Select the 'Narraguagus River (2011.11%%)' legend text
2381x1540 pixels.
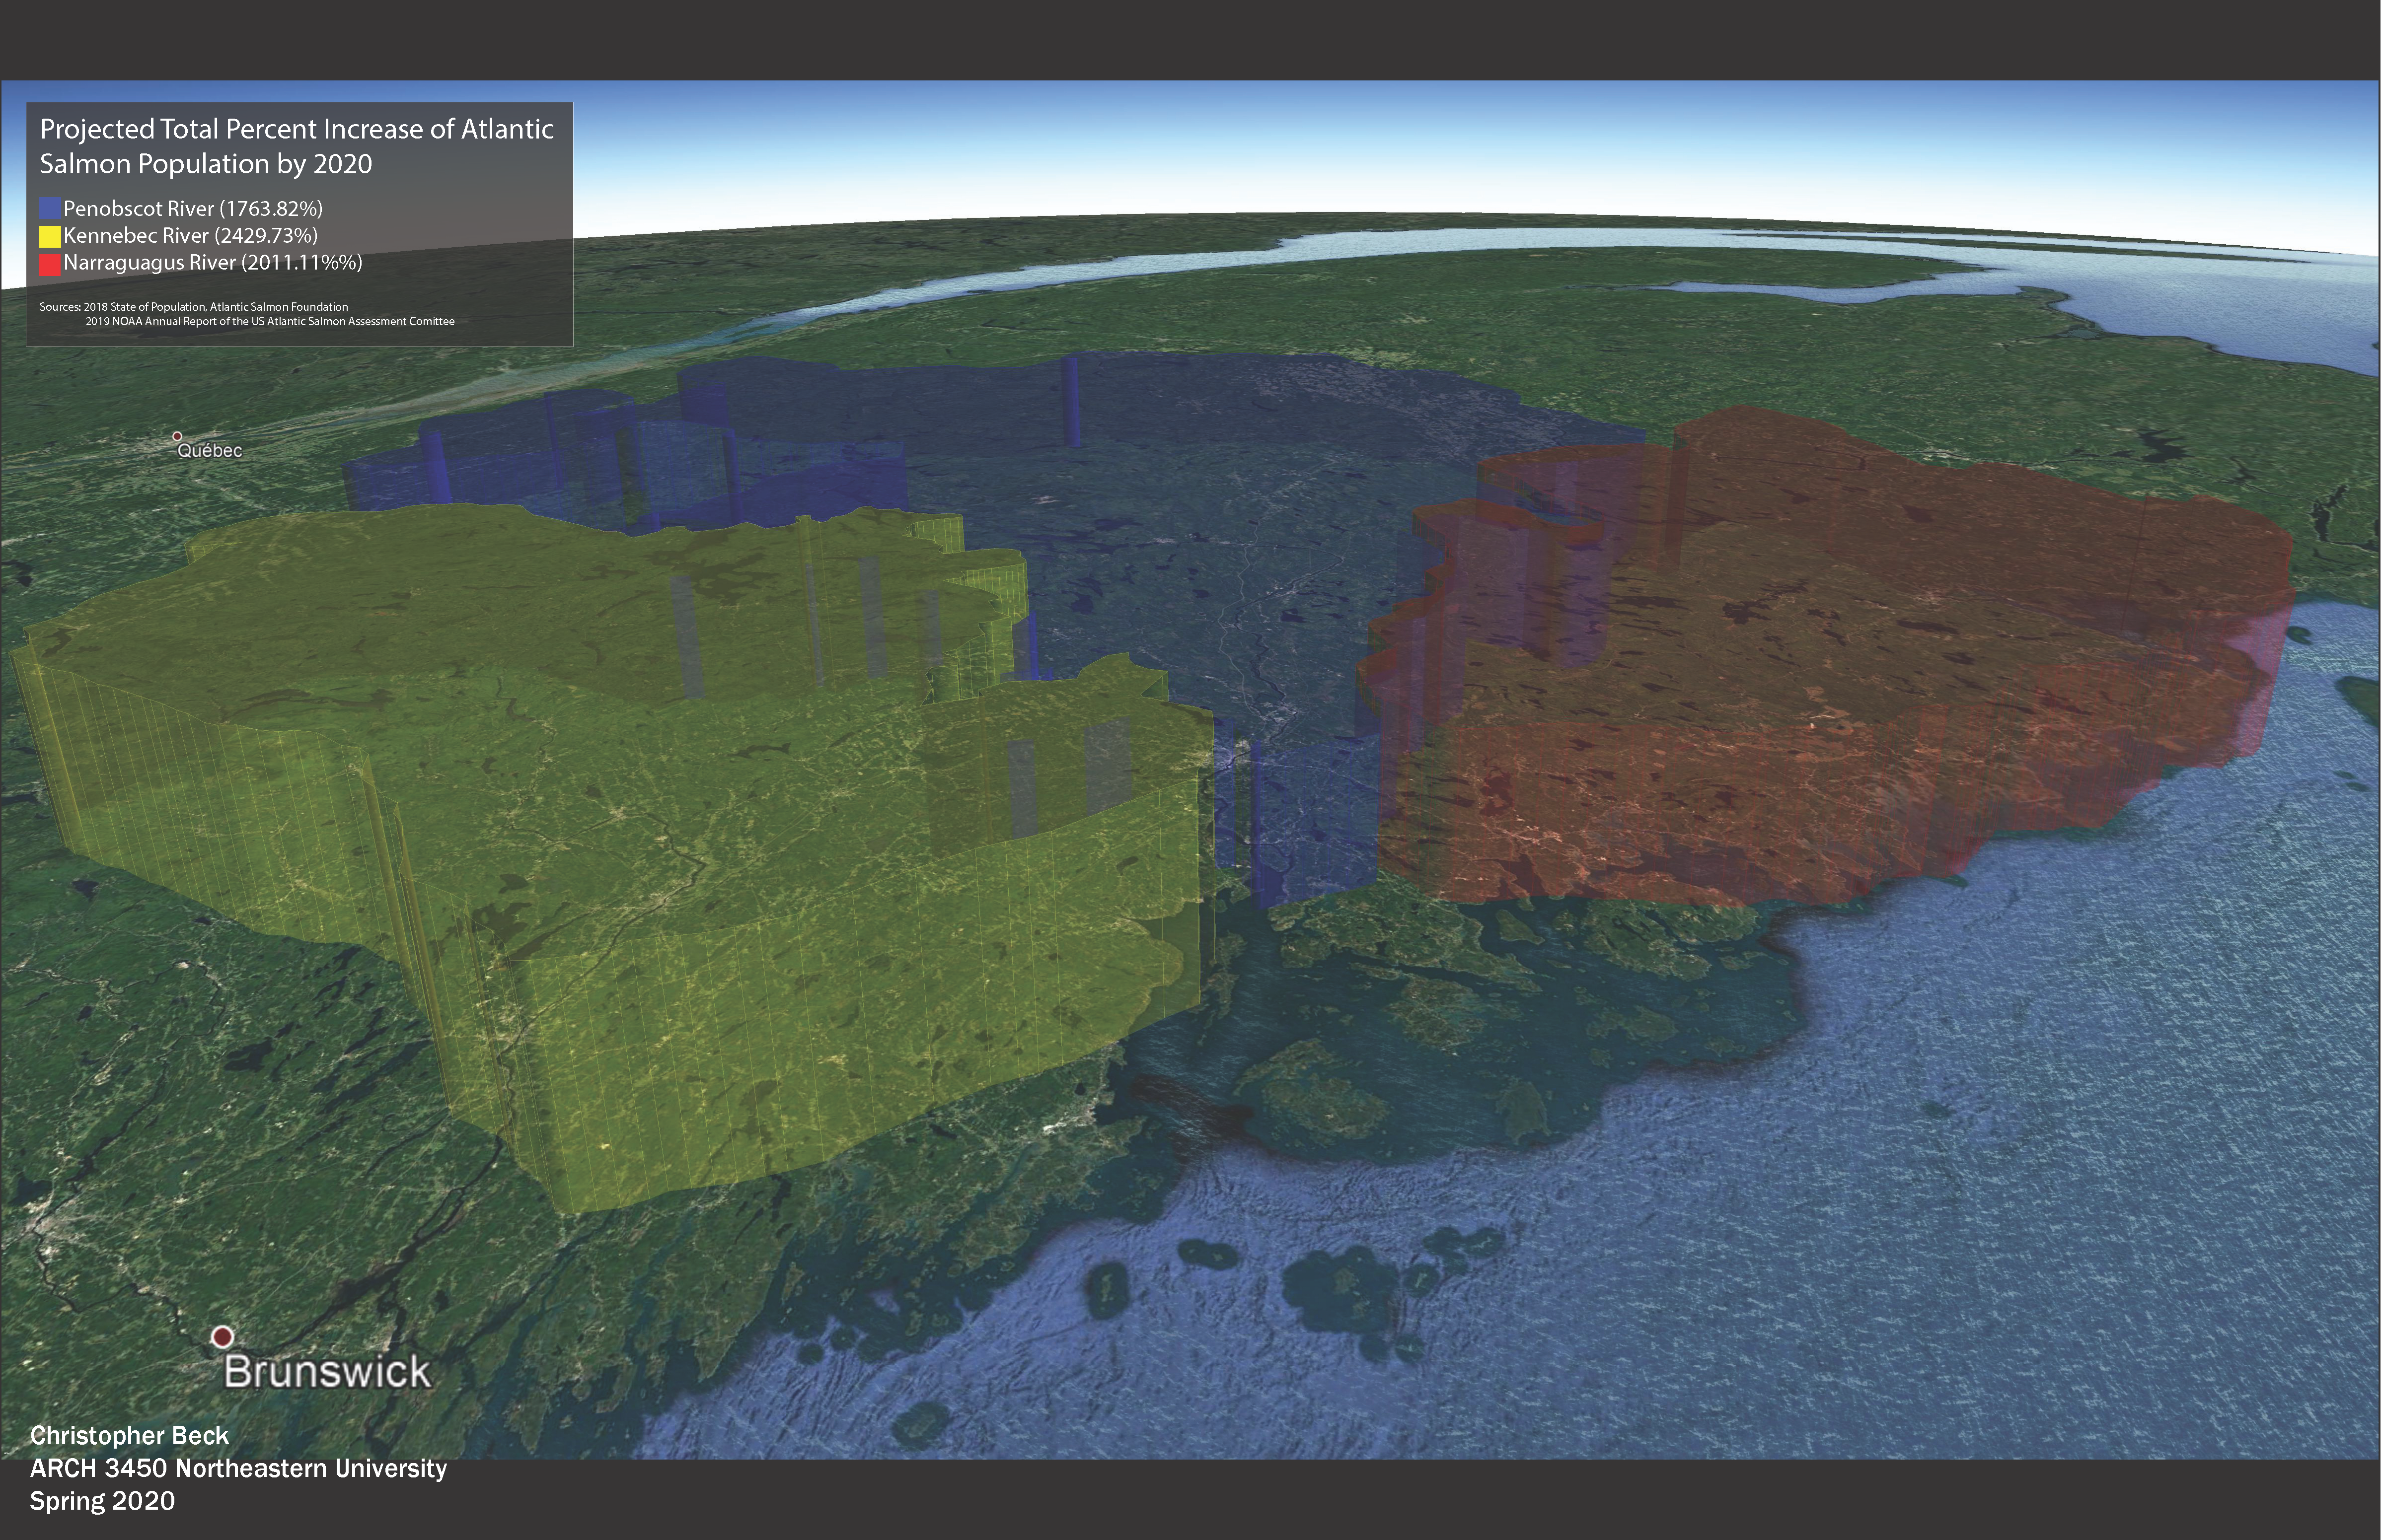pyautogui.click(x=212, y=263)
